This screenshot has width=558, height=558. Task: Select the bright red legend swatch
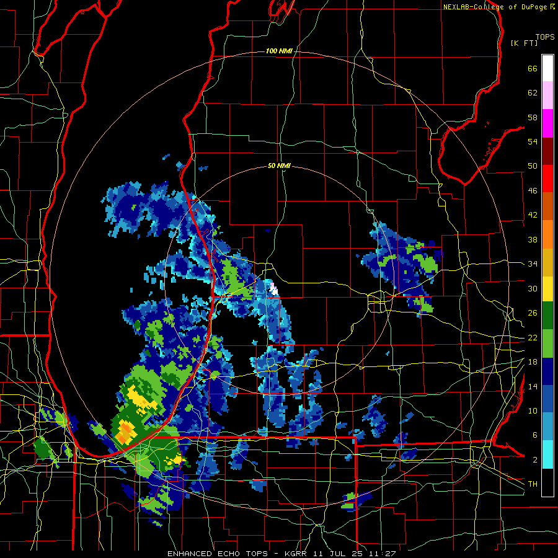pyautogui.click(x=547, y=179)
